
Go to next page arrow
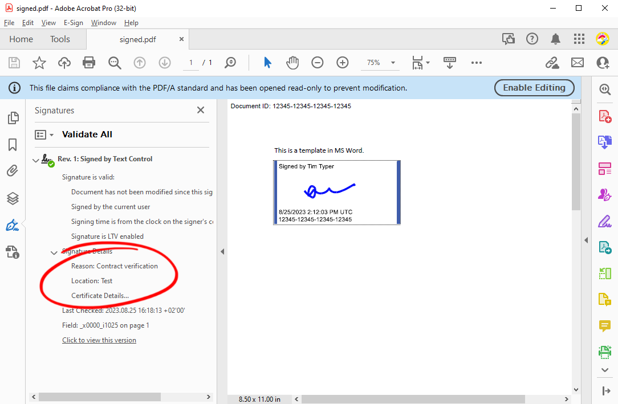(x=165, y=63)
